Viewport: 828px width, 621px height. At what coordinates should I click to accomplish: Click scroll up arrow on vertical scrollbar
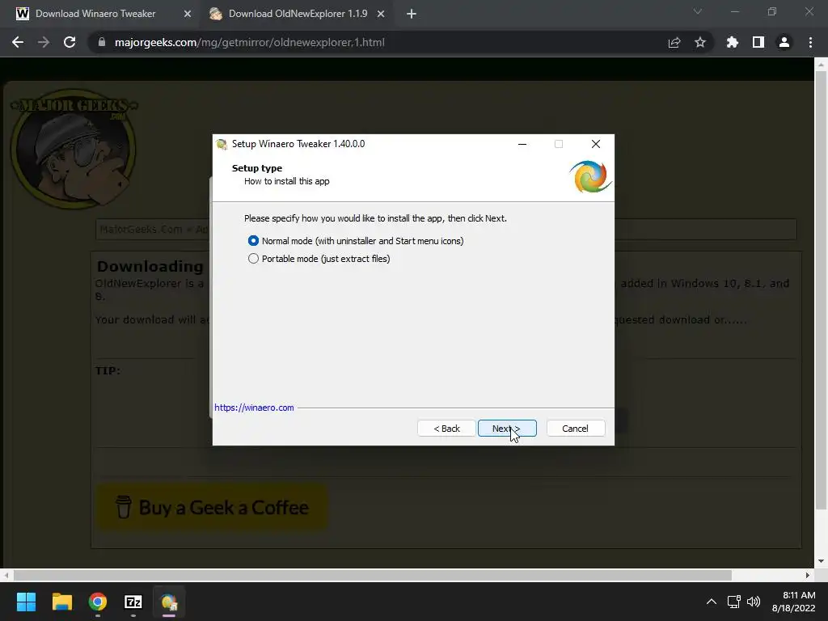tap(821, 65)
